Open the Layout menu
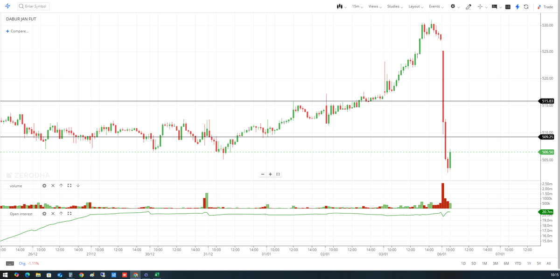Image resolution: width=560 pixels, height=279 pixels. (x=416, y=7)
